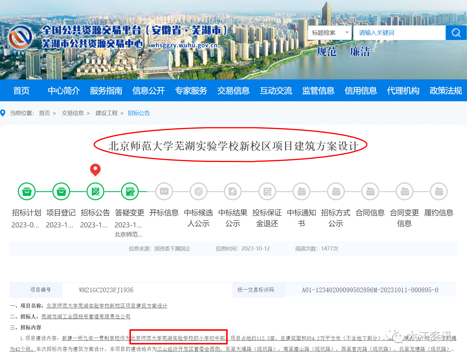Click the 合同变更信息 stage icon
This screenshot has width=467, height=357.
point(404,191)
